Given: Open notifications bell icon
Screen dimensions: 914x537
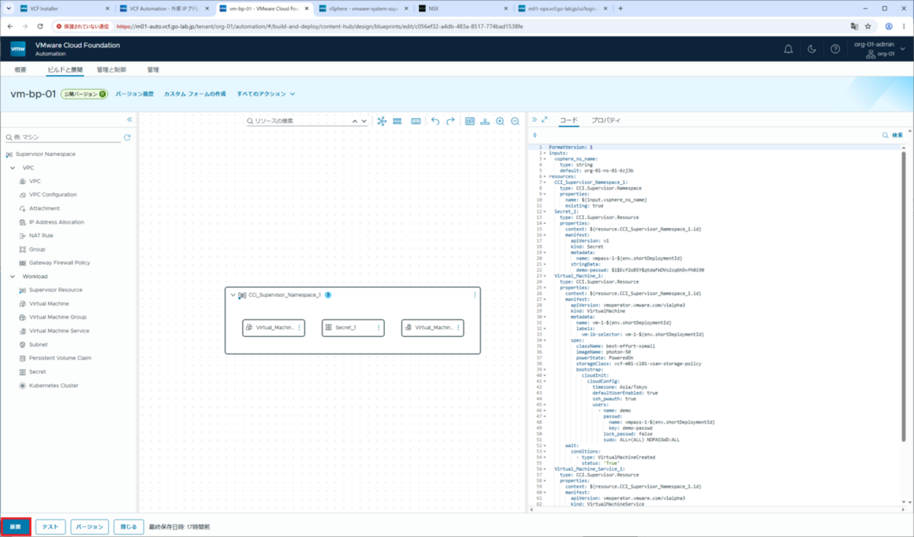Looking at the screenshot, I should [788, 49].
